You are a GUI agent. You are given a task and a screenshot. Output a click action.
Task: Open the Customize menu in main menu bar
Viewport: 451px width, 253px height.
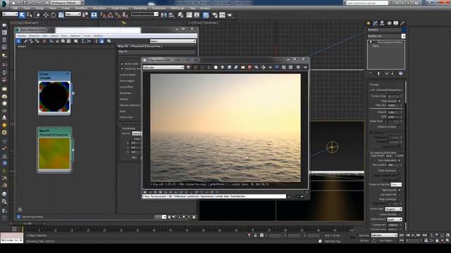pyautogui.click(x=159, y=8)
